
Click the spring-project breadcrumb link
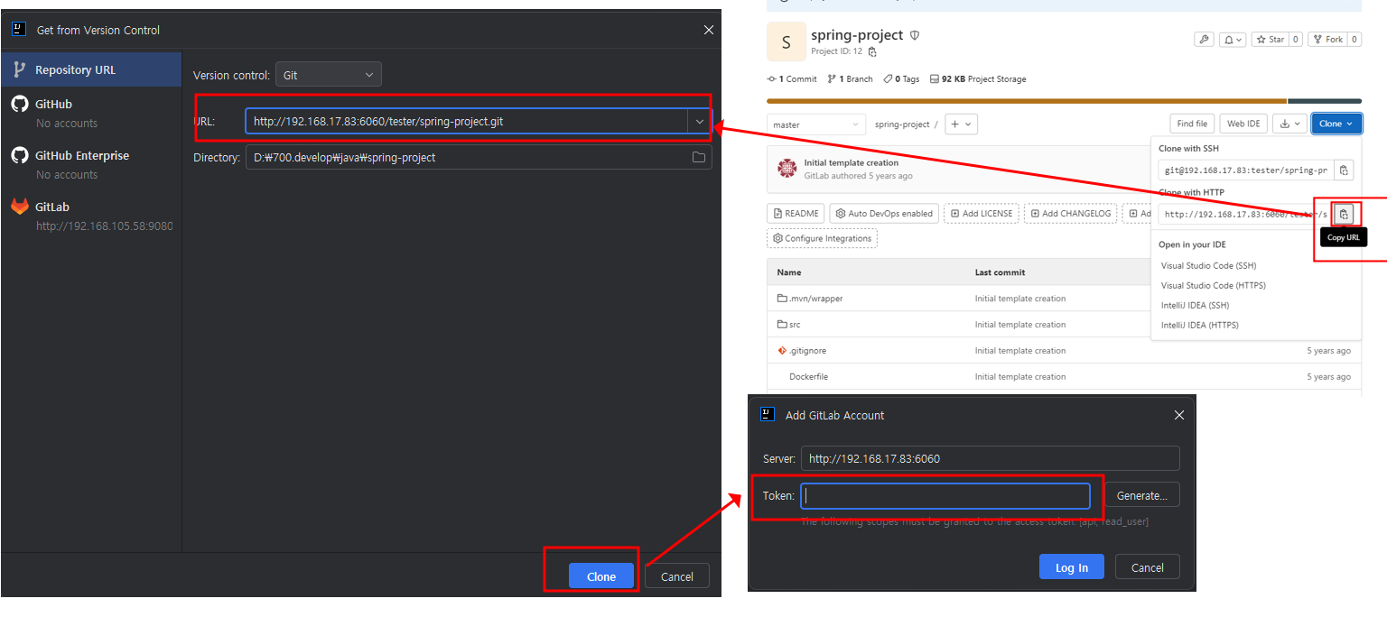[902, 124]
